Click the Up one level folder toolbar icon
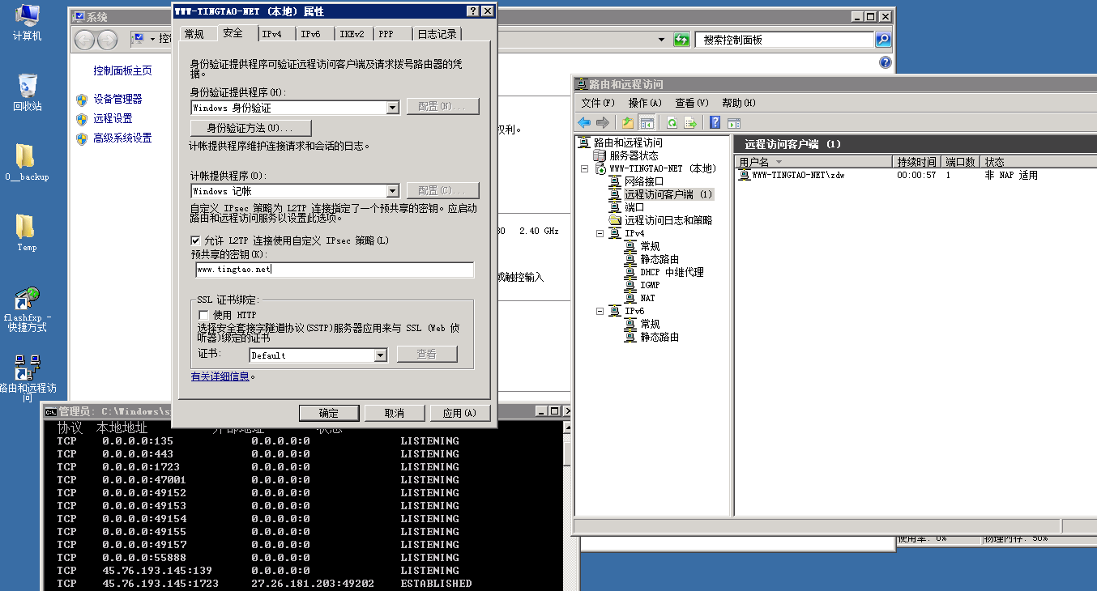 (x=628, y=122)
